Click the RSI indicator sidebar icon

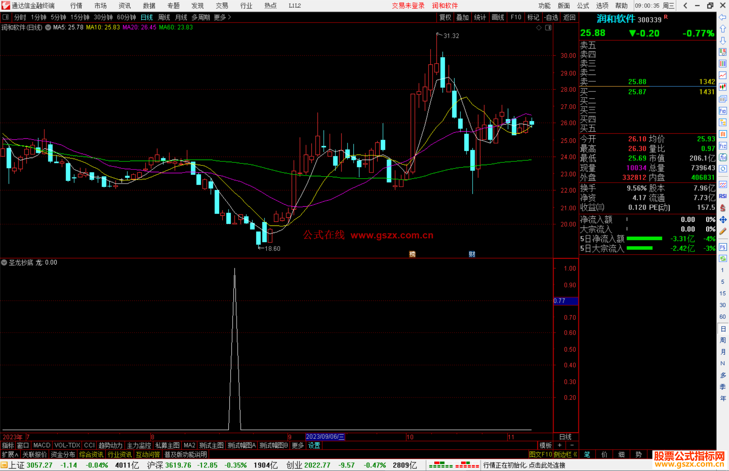pos(723,196)
